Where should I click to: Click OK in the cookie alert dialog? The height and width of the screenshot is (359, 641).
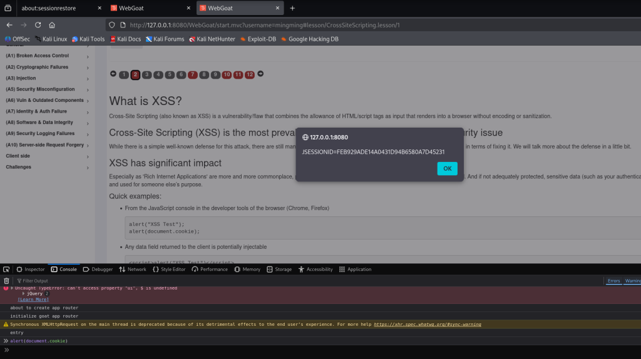(447, 168)
